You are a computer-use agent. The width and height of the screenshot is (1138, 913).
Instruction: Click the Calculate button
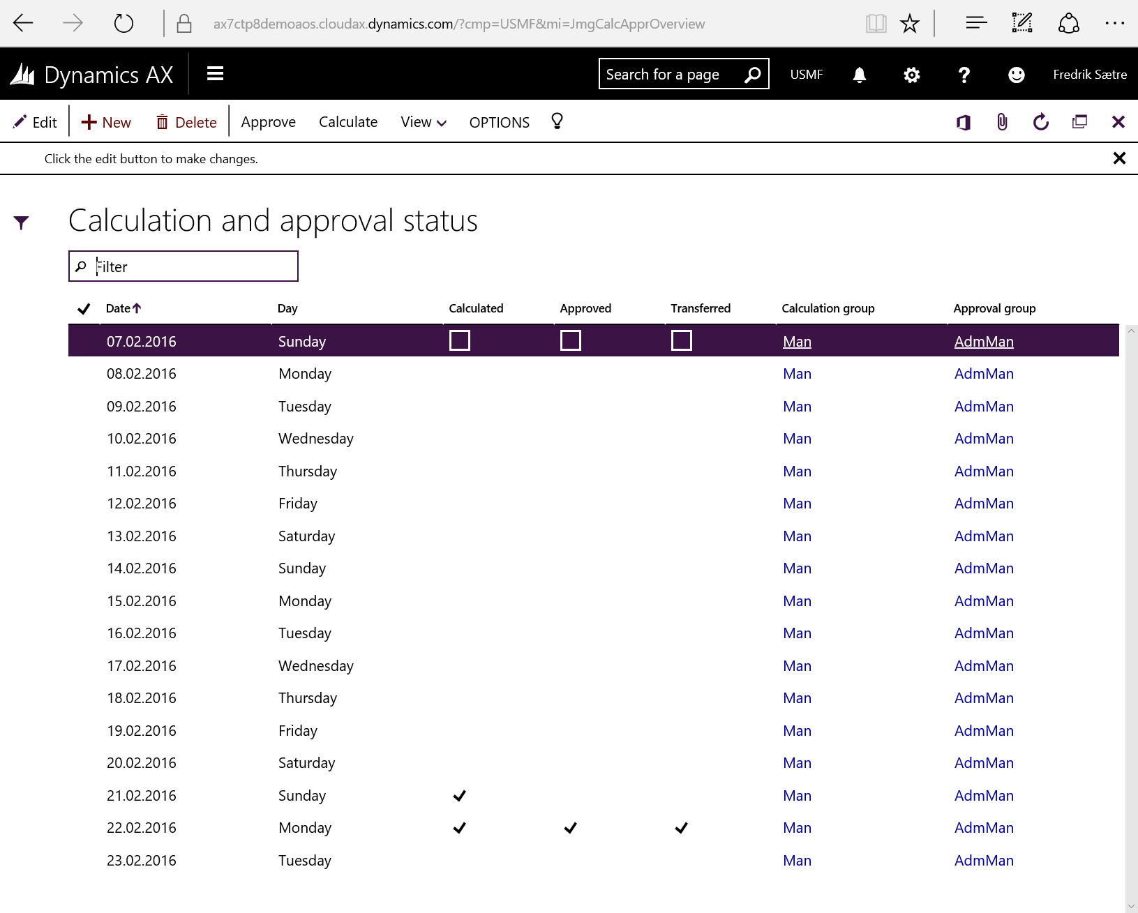[x=347, y=123]
